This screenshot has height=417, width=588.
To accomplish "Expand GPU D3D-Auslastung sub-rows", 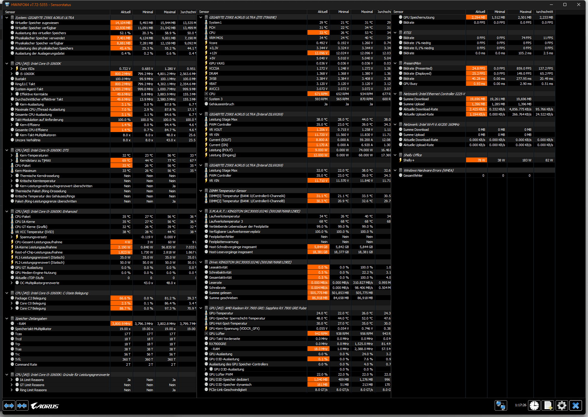I will coord(206,369).
